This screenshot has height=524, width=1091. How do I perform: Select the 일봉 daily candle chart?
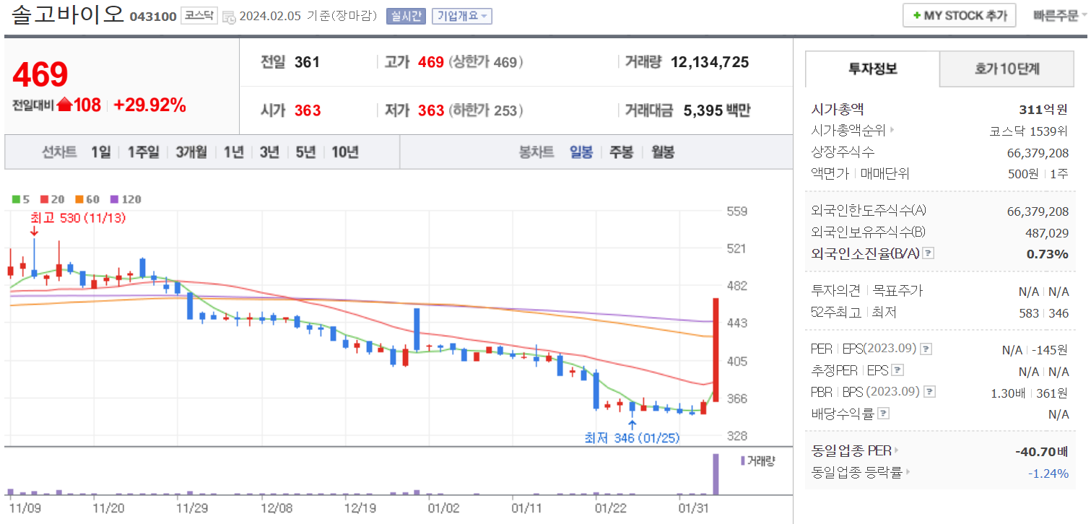581,152
